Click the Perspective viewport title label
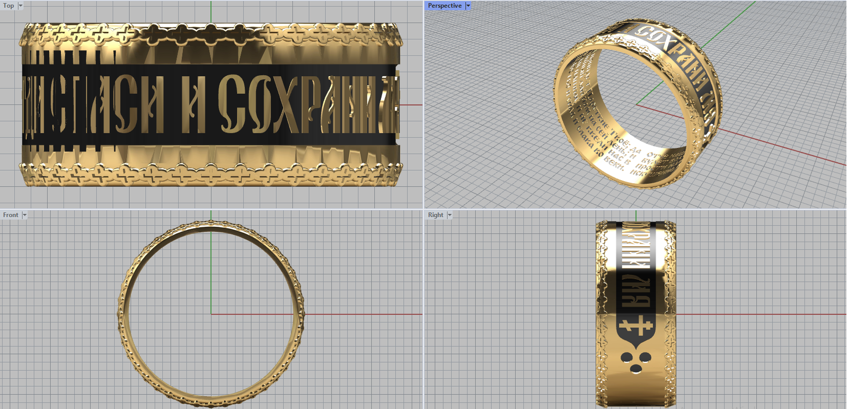The height and width of the screenshot is (409, 848). [445, 6]
